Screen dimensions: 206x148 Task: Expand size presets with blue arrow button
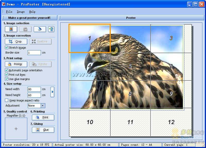[52, 92]
